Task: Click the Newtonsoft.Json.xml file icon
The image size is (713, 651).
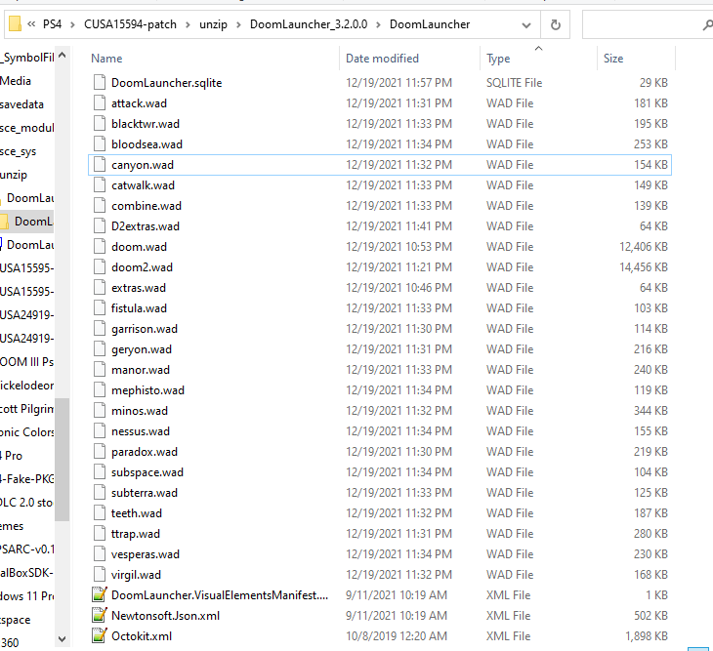Action: (x=100, y=615)
